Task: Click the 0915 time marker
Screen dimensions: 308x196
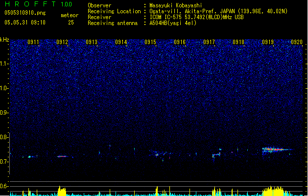Action: click(150, 42)
